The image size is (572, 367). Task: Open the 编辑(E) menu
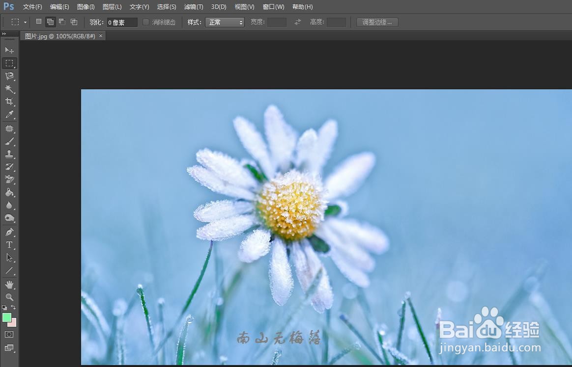click(59, 6)
